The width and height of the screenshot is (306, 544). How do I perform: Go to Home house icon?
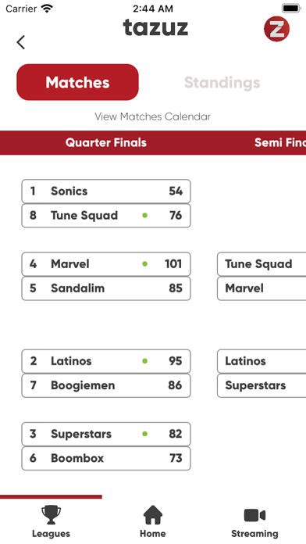point(153,515)
